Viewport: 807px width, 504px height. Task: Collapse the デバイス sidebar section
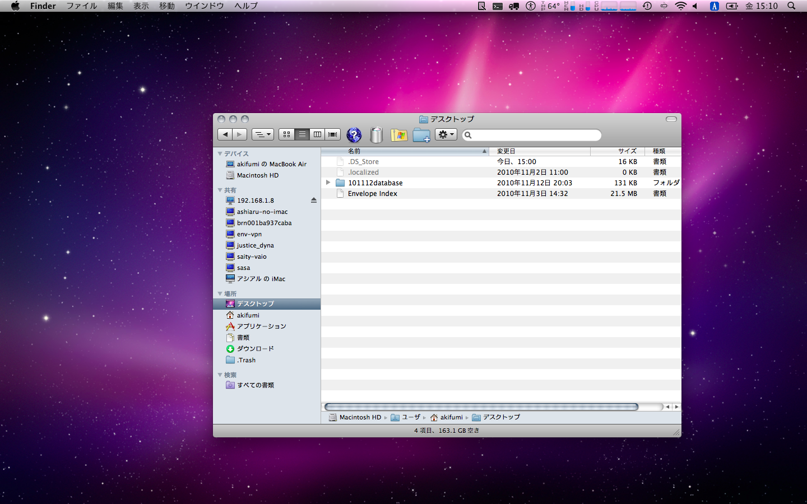click(220, 153)
